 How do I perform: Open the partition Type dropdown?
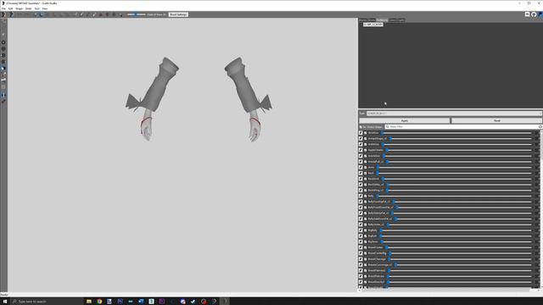tap(454, 114)
